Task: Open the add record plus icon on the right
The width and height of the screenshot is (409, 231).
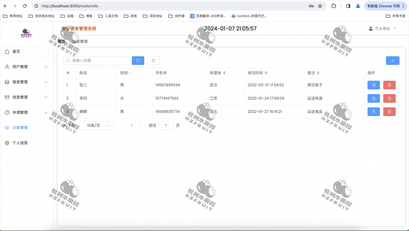Action: (393, 60)
